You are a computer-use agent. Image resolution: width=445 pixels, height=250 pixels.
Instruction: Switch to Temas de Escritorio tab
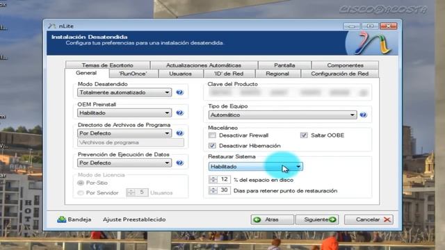coord(108,65)
